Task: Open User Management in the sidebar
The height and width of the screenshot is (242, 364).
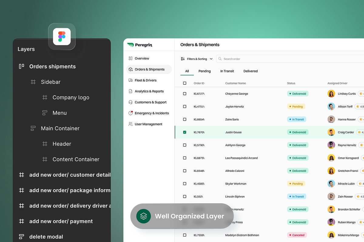Action: 149,124
